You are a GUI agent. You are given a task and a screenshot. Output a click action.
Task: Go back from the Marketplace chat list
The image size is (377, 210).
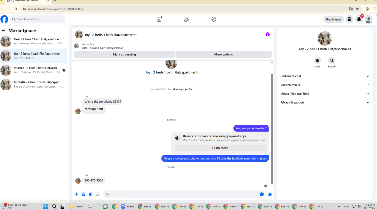pyautogui.click(x=3, y=30)
